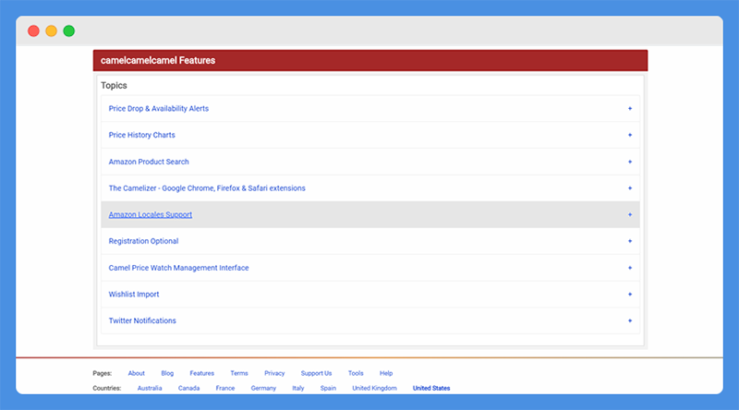Go to the About page in footer
Image resolution: width=739 pixels, height=410 pixels.
[x=136, y=373]
